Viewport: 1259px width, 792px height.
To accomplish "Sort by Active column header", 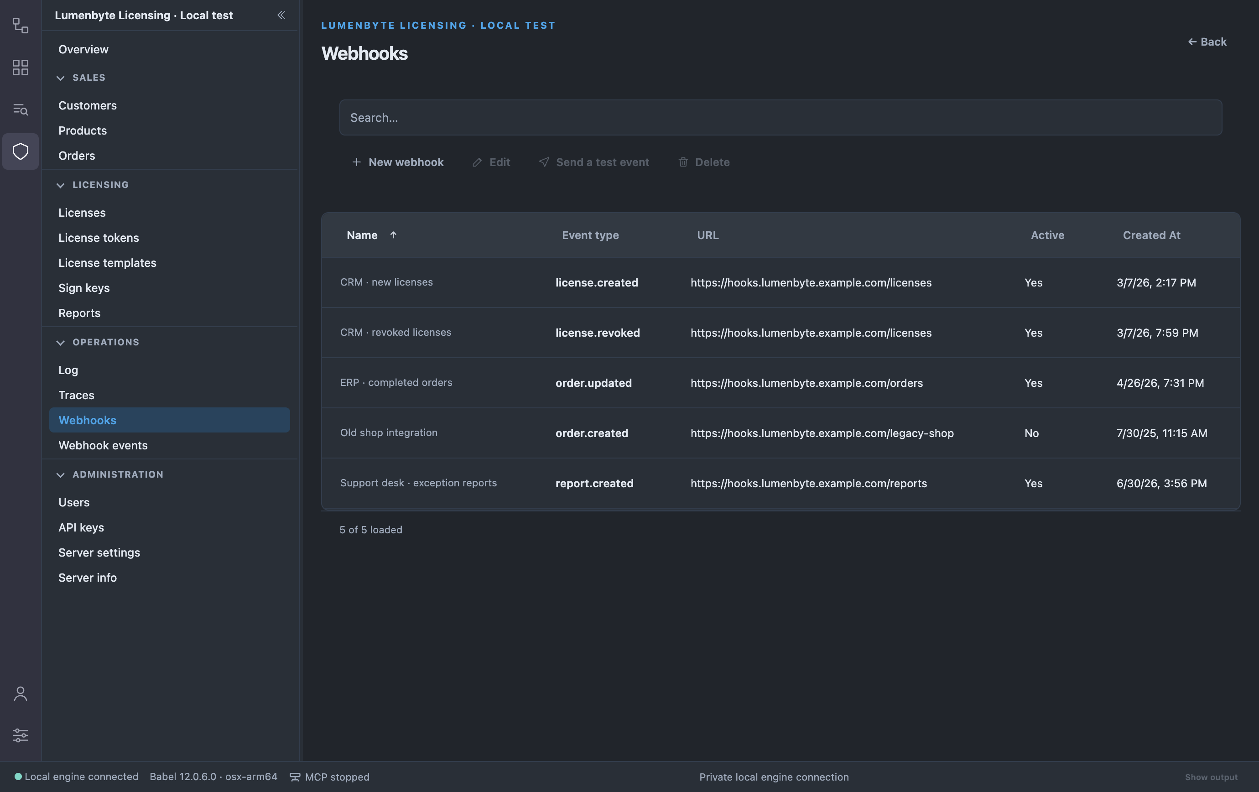I will click(1047, 234).
